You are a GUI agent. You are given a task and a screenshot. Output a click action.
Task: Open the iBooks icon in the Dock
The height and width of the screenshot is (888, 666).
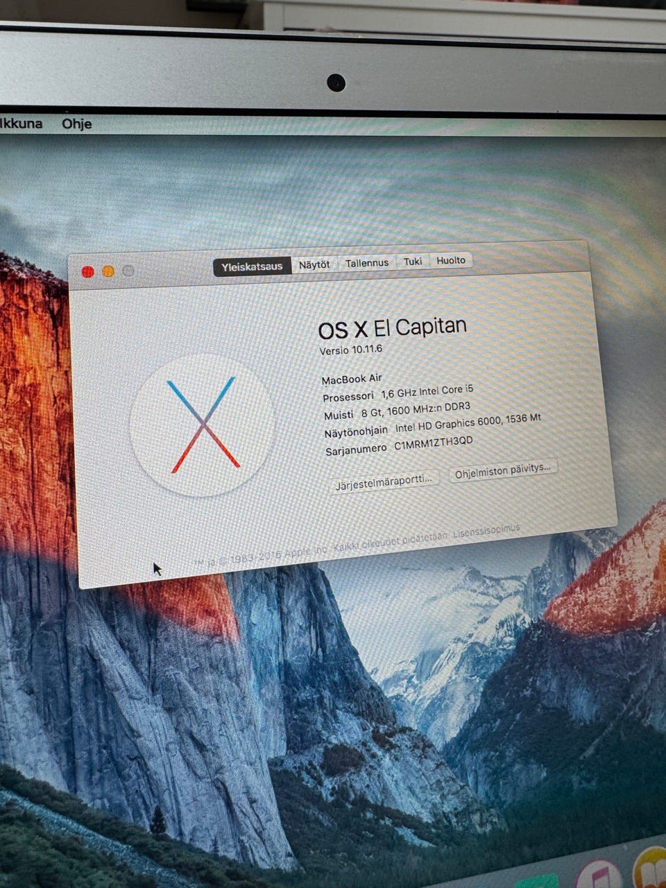click(x=652, y=869)
